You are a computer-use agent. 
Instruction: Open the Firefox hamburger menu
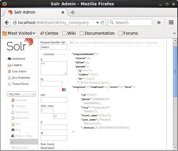pos(171,23)
